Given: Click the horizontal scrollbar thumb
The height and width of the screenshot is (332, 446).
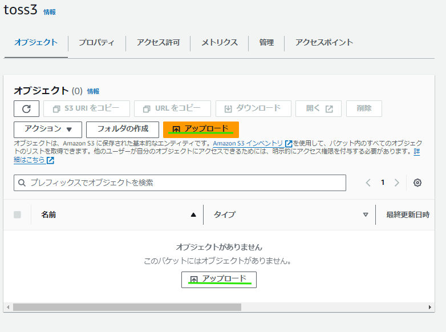Looking at the screenshot, I should coord(127,307).
